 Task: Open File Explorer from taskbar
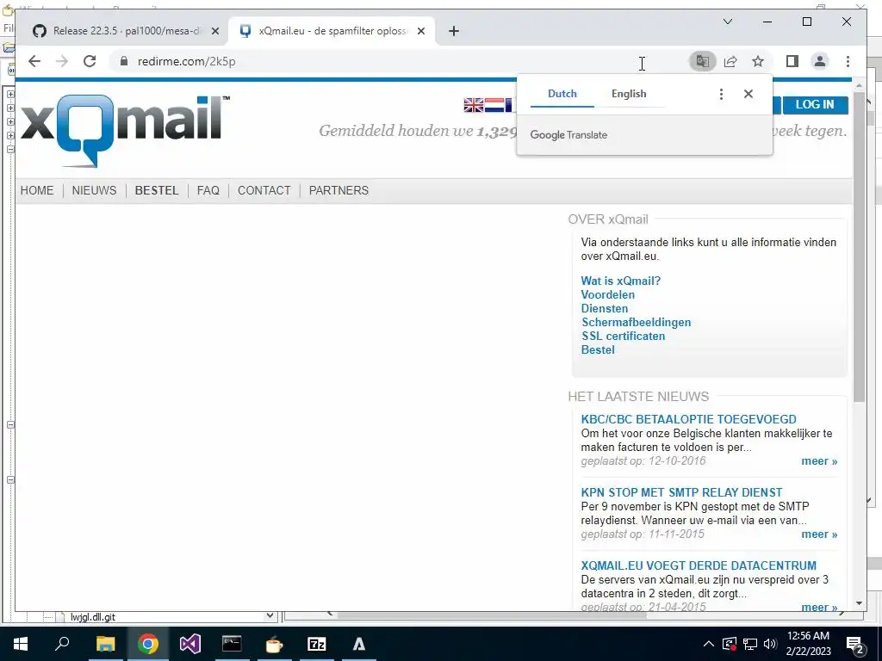point(105,644)
